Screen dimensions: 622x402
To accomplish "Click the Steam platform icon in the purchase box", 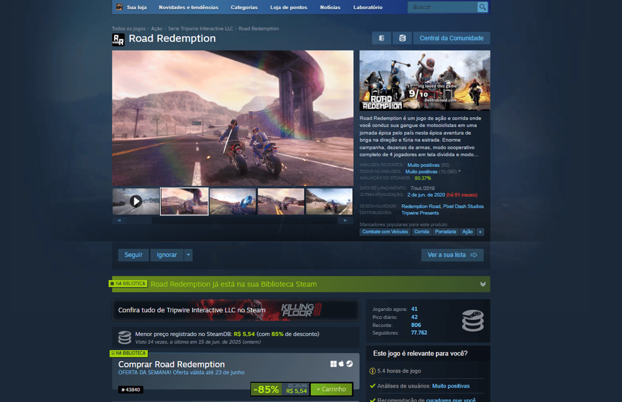I will tap(350, 364).
